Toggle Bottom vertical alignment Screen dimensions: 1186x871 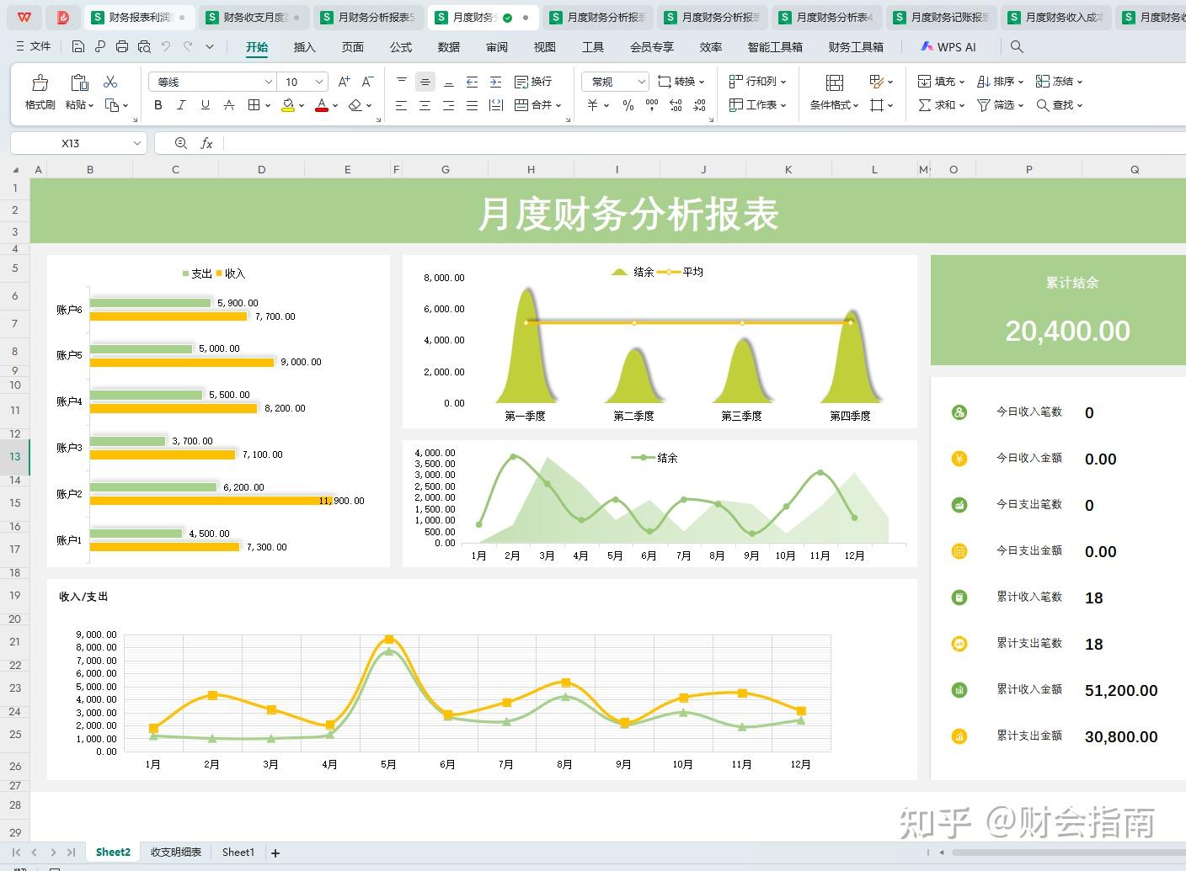click(x=449, y=82)
